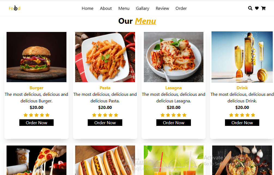This screenshot has height=175, width=274.
Task: Click Order Now under Lasagna
Action: tap(173, 123)
